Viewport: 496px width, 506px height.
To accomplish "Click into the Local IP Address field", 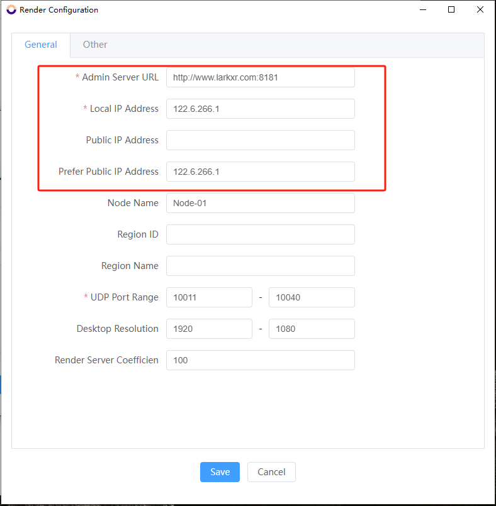I will [261, 109].
